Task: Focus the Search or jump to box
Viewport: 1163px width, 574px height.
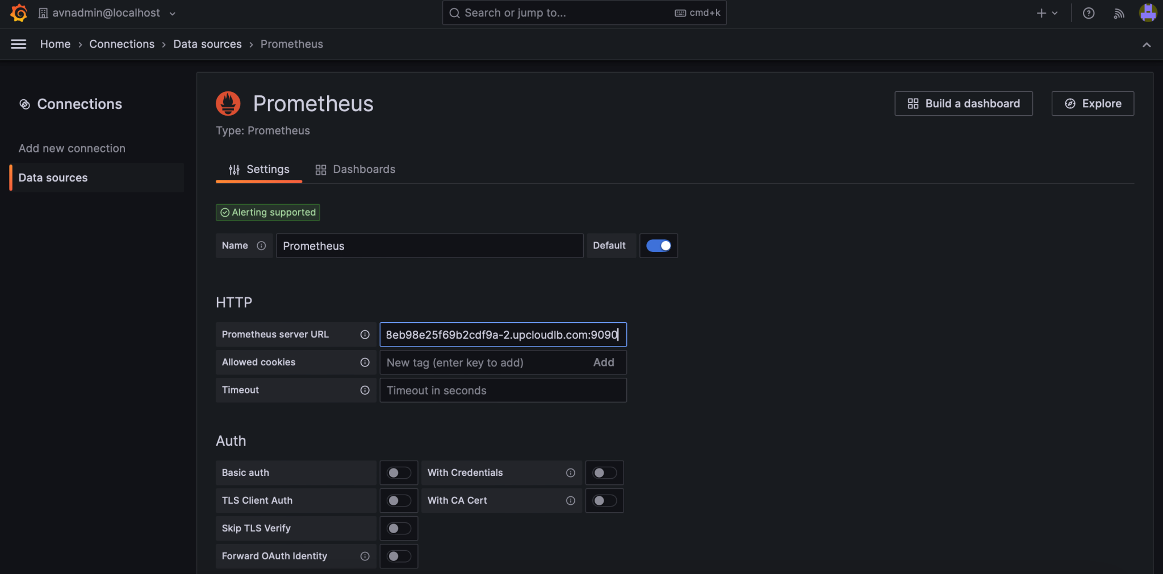Action: pos(584,13)
